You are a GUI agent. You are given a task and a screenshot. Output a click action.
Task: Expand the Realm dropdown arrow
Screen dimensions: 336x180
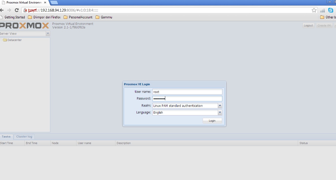220,106
